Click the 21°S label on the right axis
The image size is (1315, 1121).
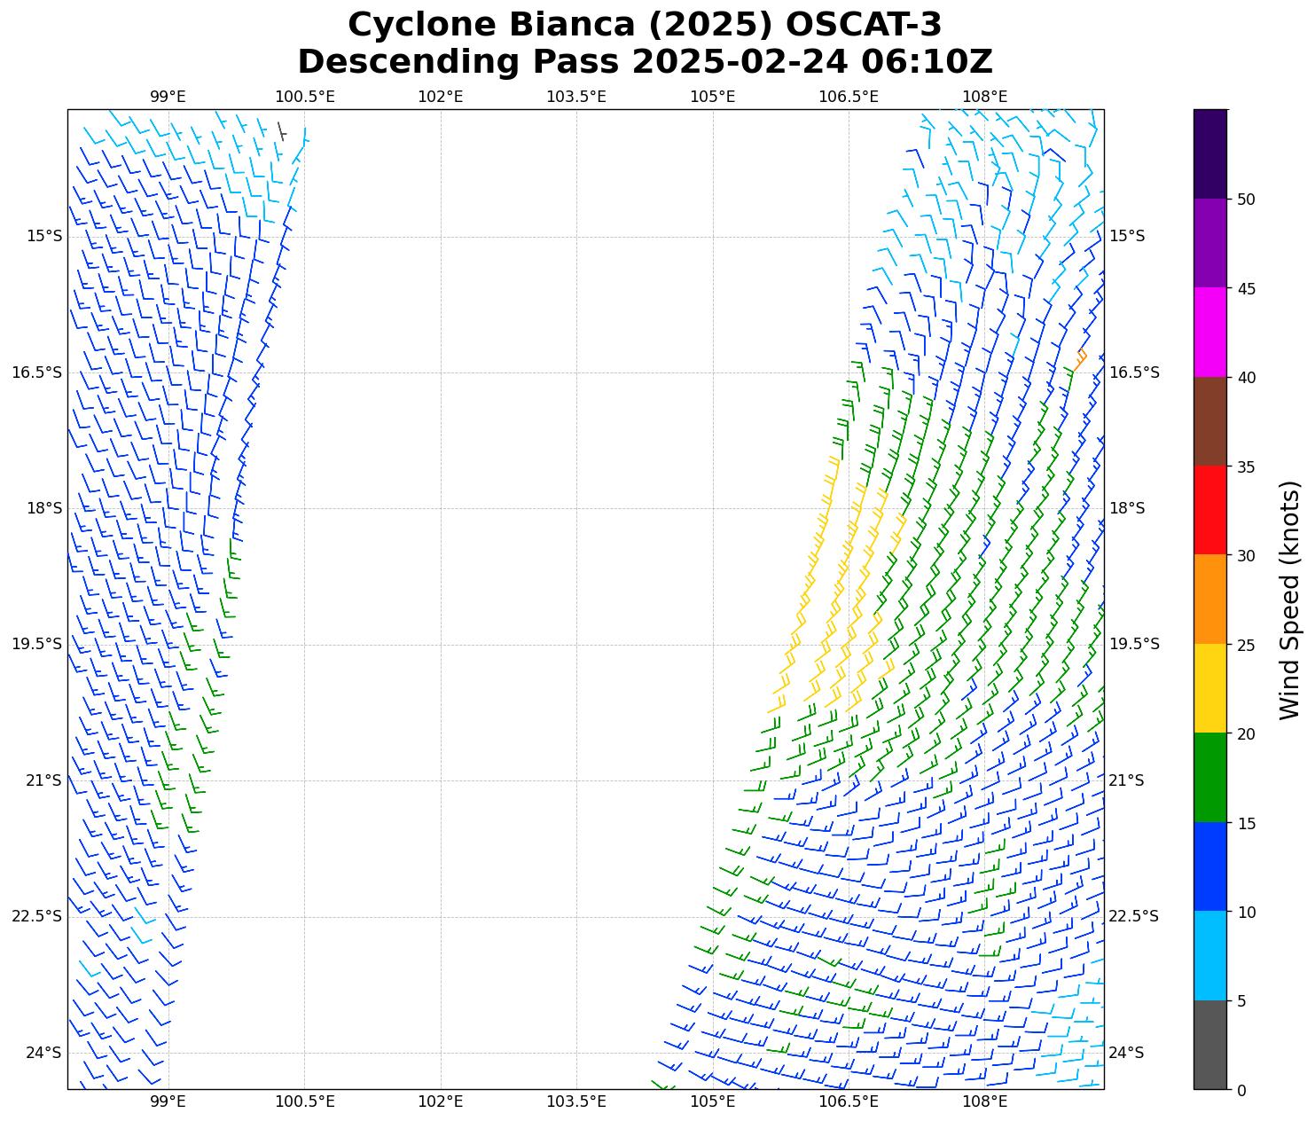1127,780
